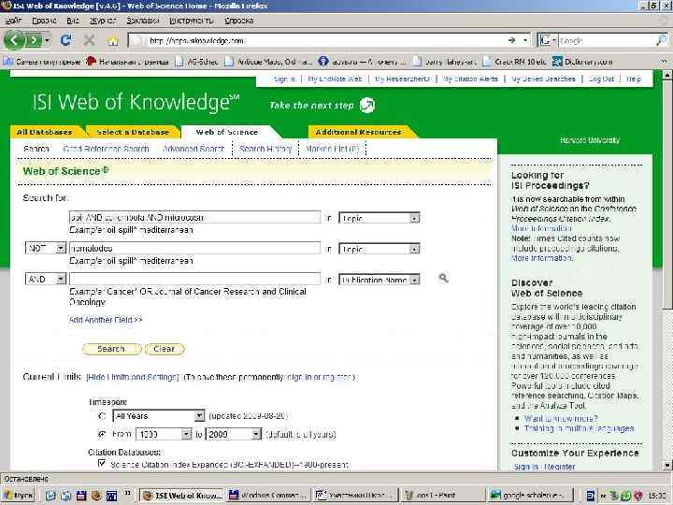Click the Want to know more link
Viewport: 673px width, 505px height.
[x=561, y=418]
